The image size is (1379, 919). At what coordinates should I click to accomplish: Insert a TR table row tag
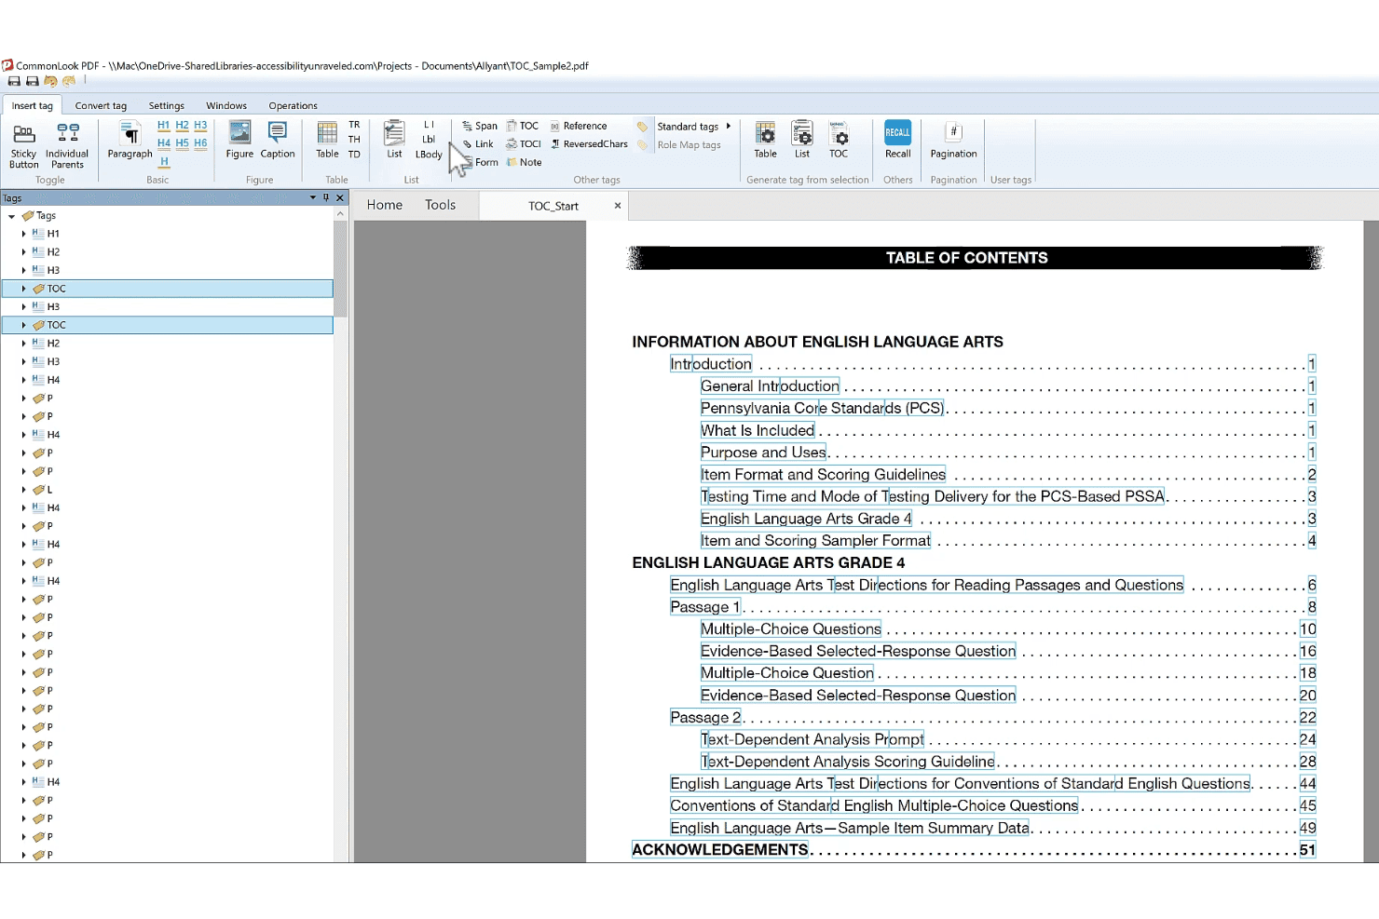(x=354, y=124)
